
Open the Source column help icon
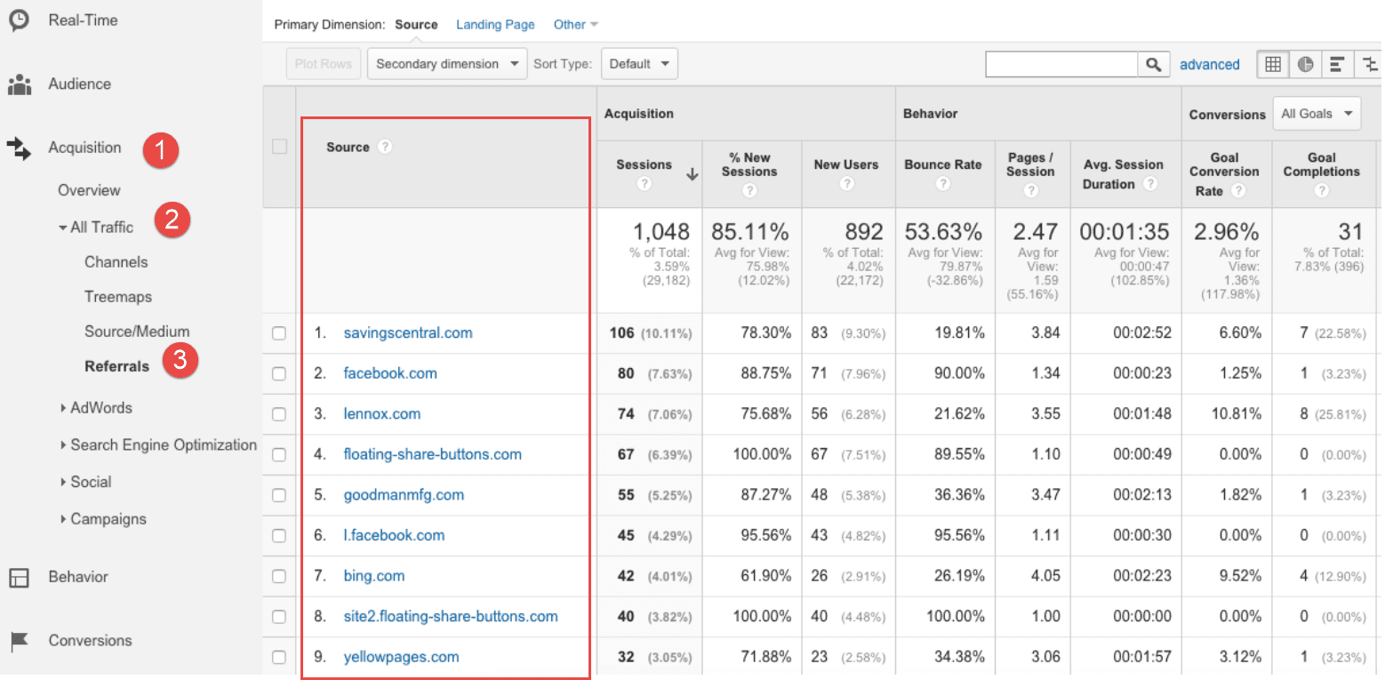[x=384, y=147]
